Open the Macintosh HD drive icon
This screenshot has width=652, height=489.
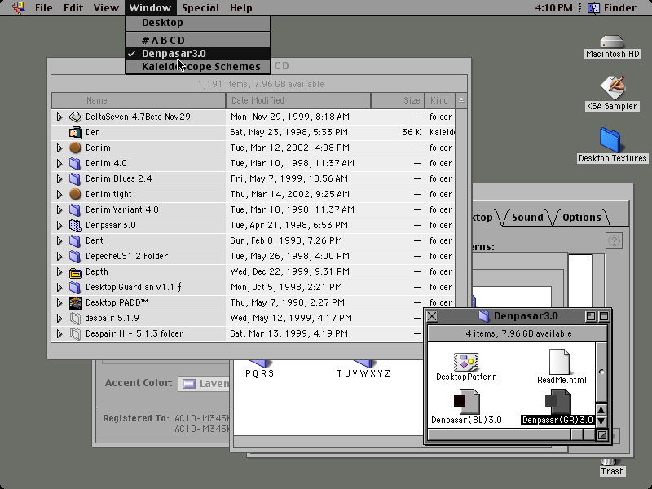612,42
